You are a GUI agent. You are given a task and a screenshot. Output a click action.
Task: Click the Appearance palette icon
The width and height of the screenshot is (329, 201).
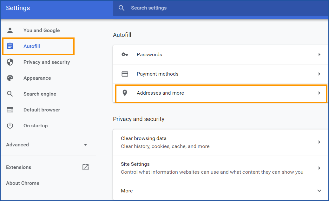10,78
